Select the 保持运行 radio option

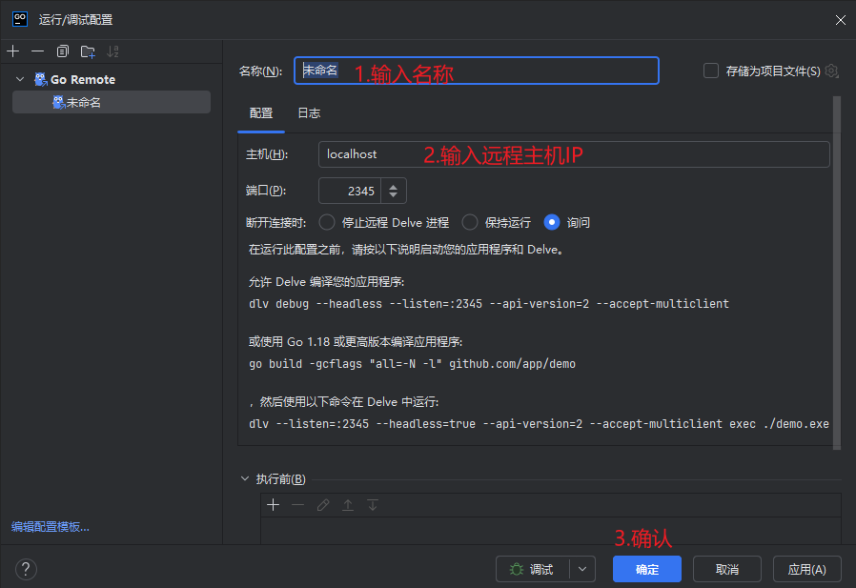coord(470,222)
